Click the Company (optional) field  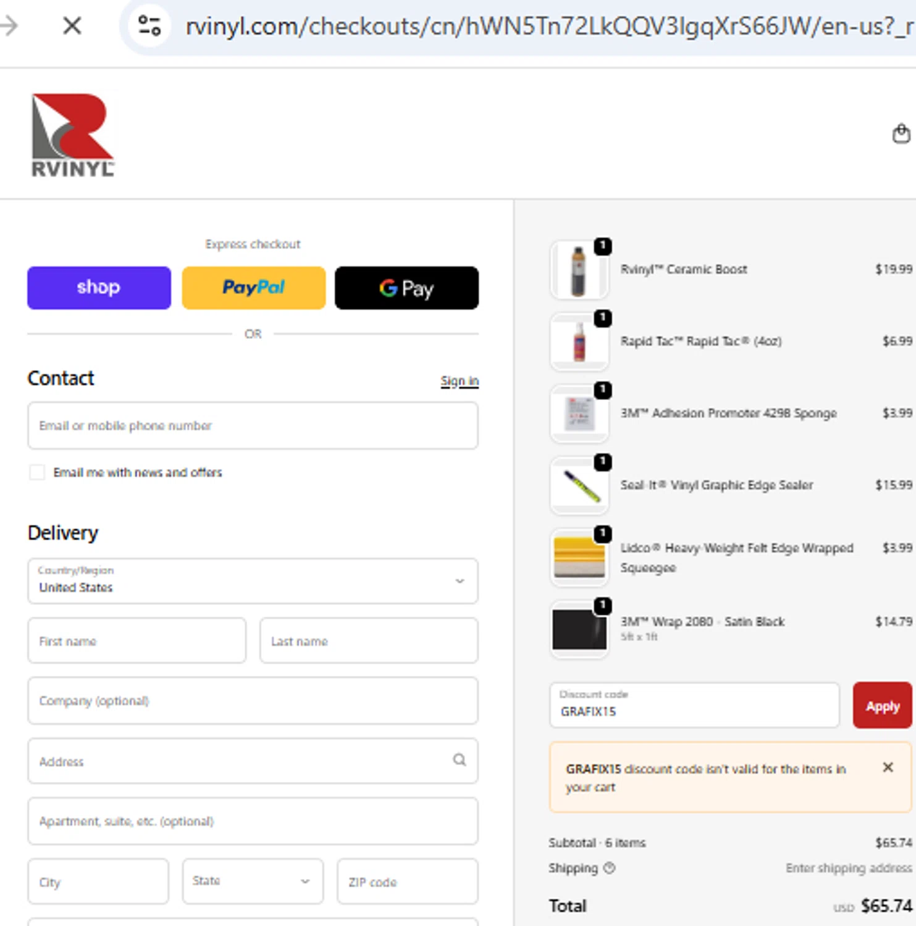[253, 701]
